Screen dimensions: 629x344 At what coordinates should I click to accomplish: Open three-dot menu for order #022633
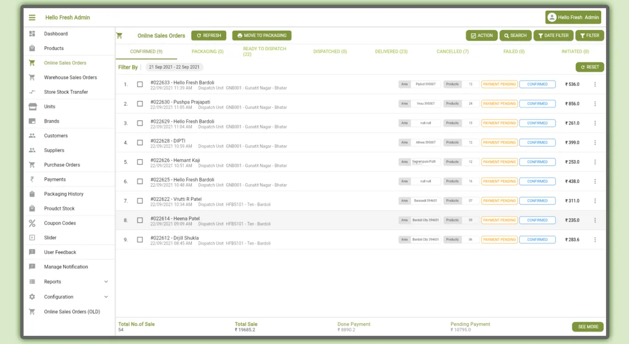pos(595,84)
